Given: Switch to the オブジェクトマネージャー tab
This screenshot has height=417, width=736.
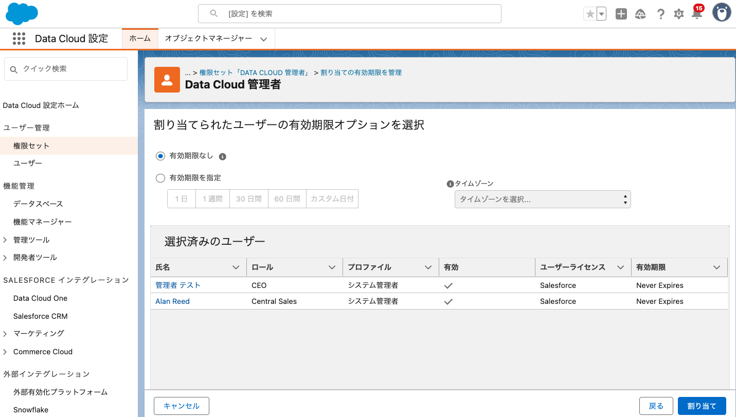Looking at the screenshot, I should click(x=209, y=39).
